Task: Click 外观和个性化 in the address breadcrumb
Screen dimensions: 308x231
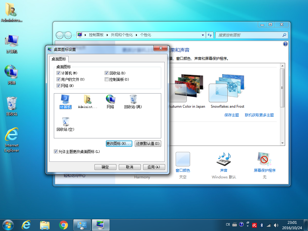Action: pos(122,35)
